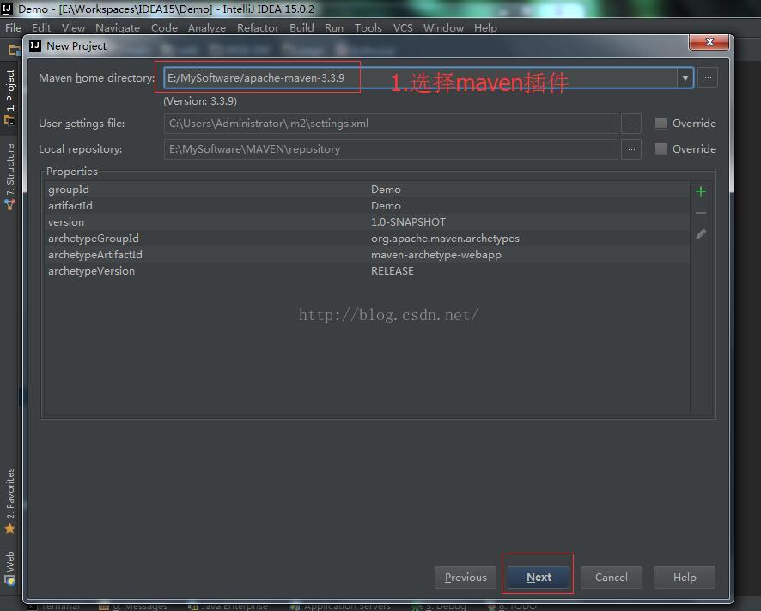Click Maven home directory input field
761x611 pixels.
(420, 77)
